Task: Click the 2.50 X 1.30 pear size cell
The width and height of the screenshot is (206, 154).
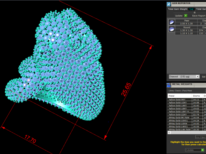Action: (186, 24)
